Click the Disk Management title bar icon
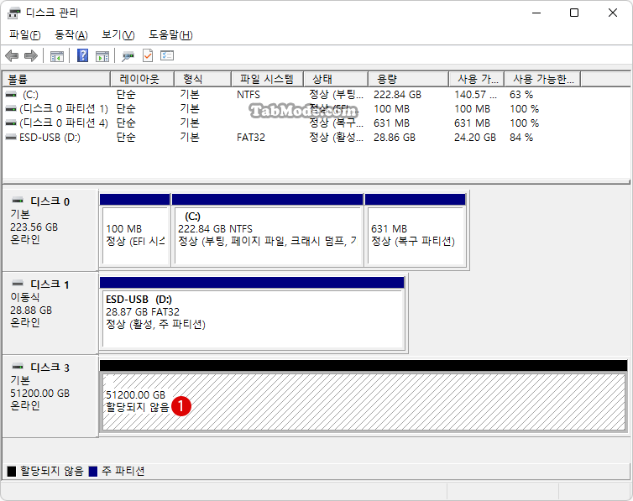Viewport: 633px width, 501px height. click(13, 13)
